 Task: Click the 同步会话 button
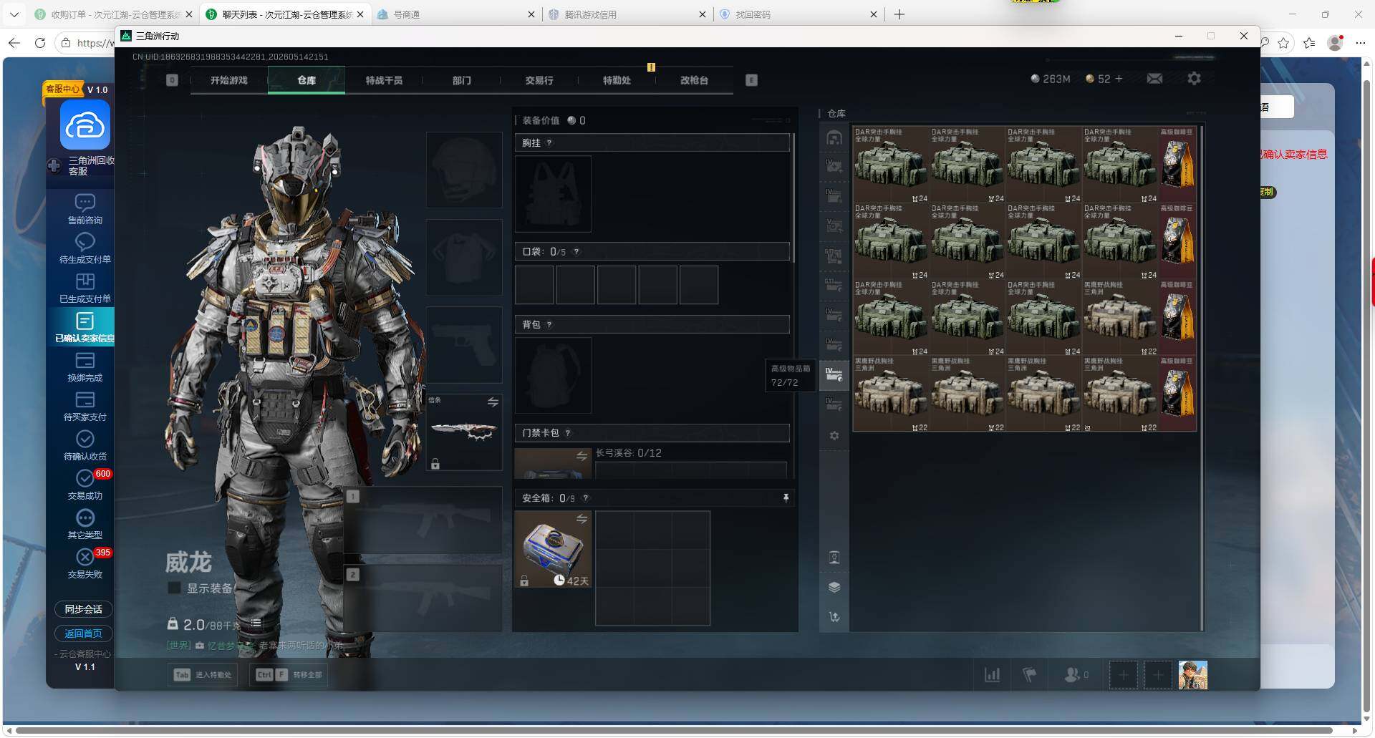click(x=84, y=609)
